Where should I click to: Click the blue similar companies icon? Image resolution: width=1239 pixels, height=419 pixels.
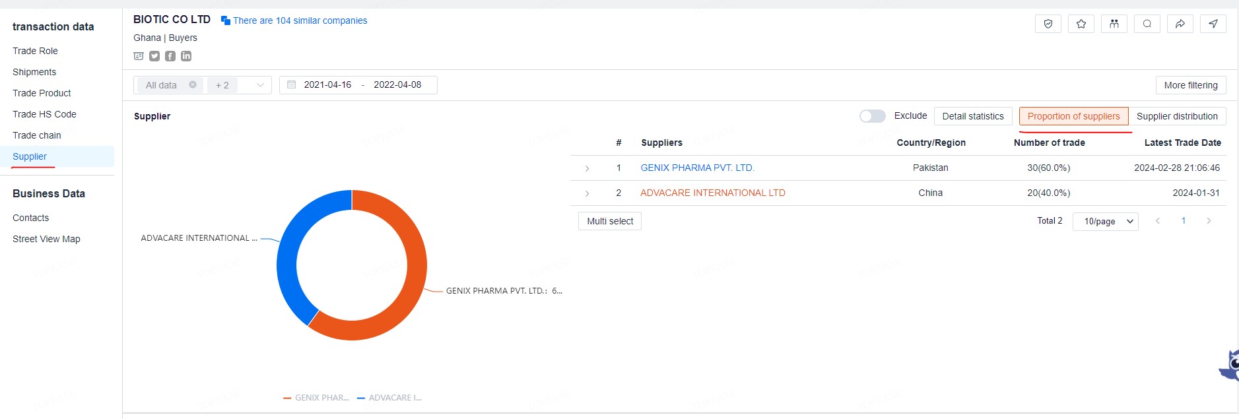(x=226, y=20)
